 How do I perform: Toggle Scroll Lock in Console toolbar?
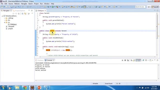pos(134,60)
